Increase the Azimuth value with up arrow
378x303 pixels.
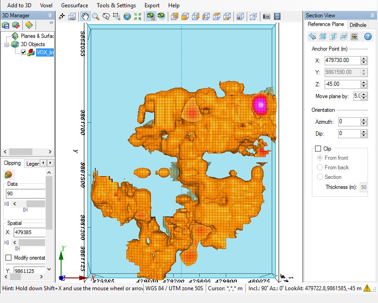pyautogui.click(x=363, y=120)
